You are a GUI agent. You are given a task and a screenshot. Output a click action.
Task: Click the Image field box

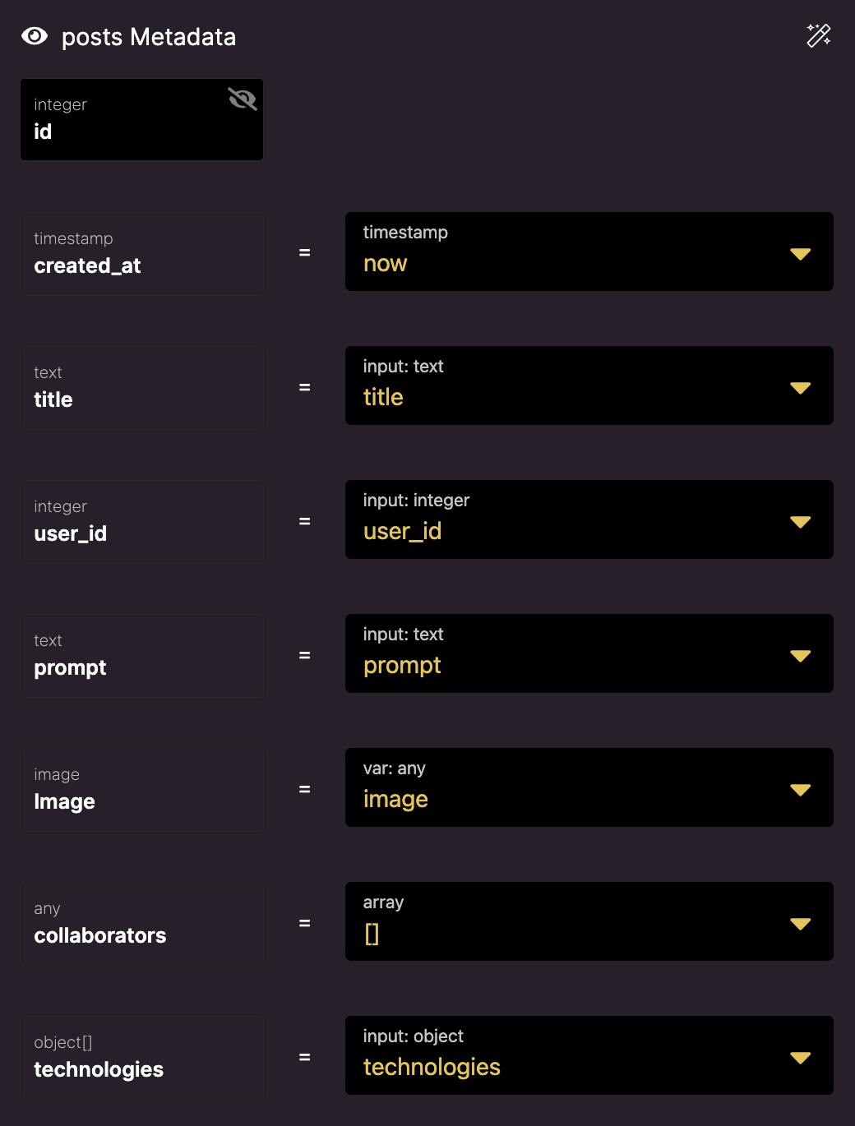pos(142,790)
